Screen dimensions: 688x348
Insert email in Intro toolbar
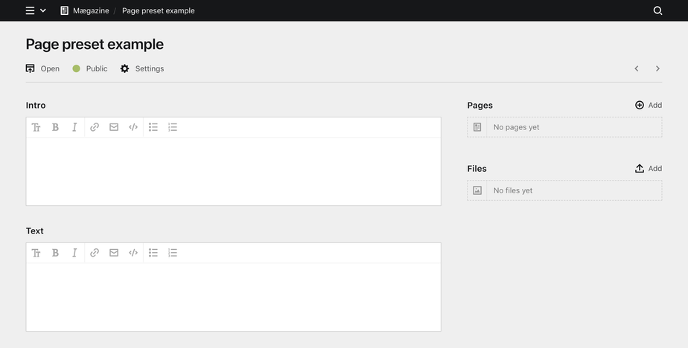[114, 127]
